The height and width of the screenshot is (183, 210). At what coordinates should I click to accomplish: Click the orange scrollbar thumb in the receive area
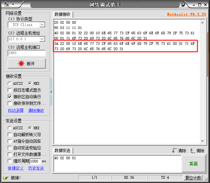point(208,54)
